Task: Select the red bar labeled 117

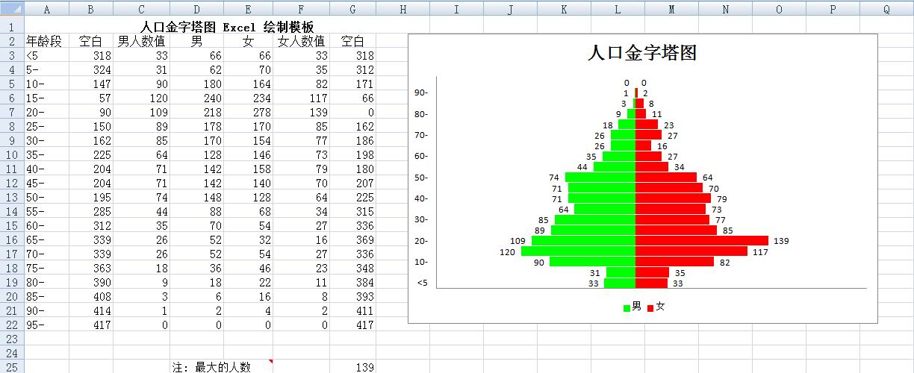Action: [x=691, y=251]
